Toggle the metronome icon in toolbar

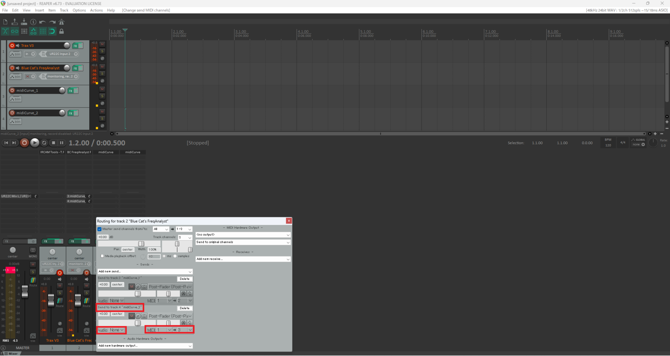(62, 22)
